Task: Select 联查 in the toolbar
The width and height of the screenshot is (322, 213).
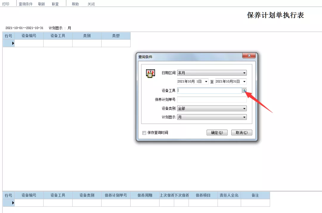Action: 55,4
